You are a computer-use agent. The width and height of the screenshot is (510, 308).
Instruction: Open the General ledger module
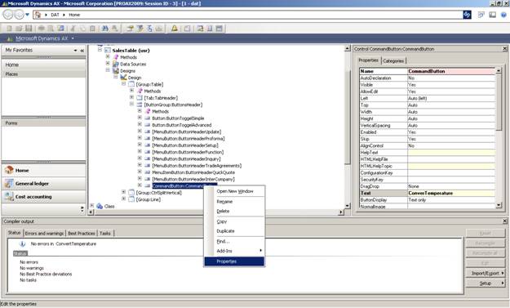coord(43,184)
